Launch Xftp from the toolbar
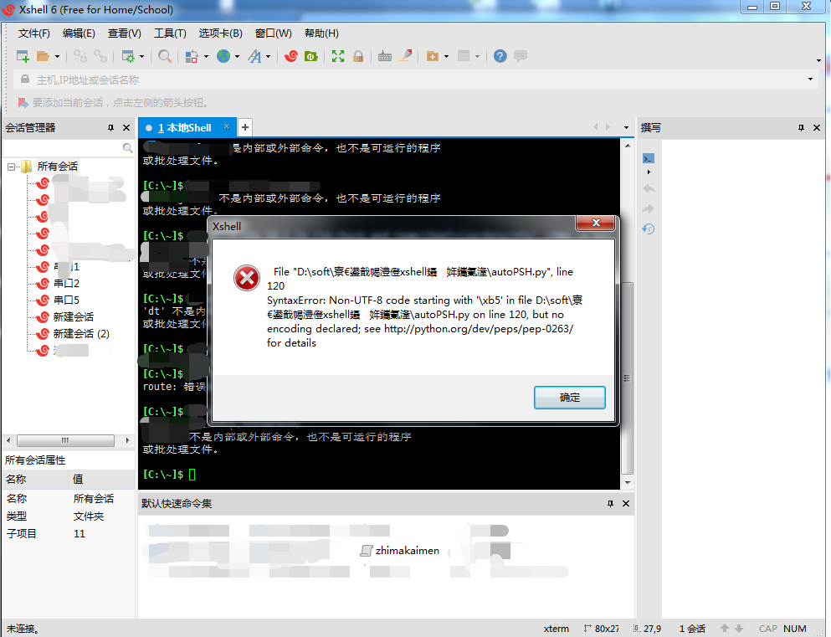Image resolution: width=831 pixels, height=637 pixels. click(x=310, y=56)
